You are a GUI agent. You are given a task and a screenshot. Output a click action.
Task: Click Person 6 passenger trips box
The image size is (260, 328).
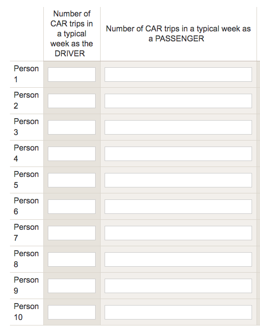click(178, 207)
